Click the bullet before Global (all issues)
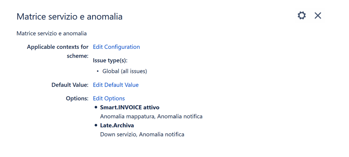The width and height of the screenshot is (349, 157). pos(98,72)
